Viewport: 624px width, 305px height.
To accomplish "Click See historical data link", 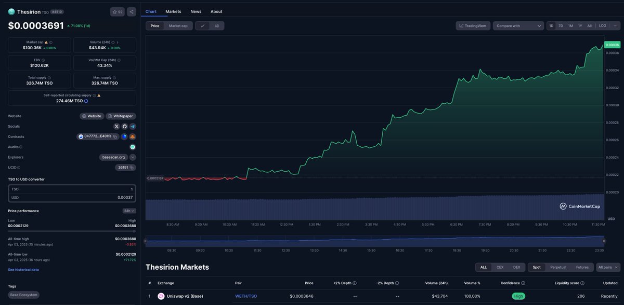I will [x=23, y=270].
